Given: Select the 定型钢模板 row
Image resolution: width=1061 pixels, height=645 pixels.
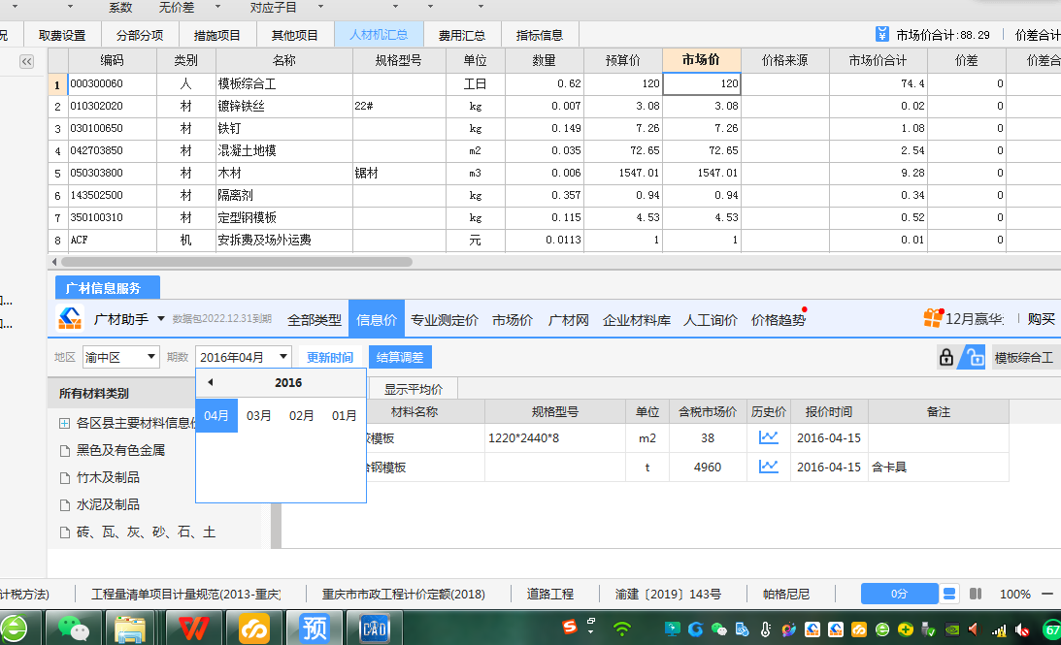Looking at the screenshot, I should pyautogui.click(x=555, y=217).
